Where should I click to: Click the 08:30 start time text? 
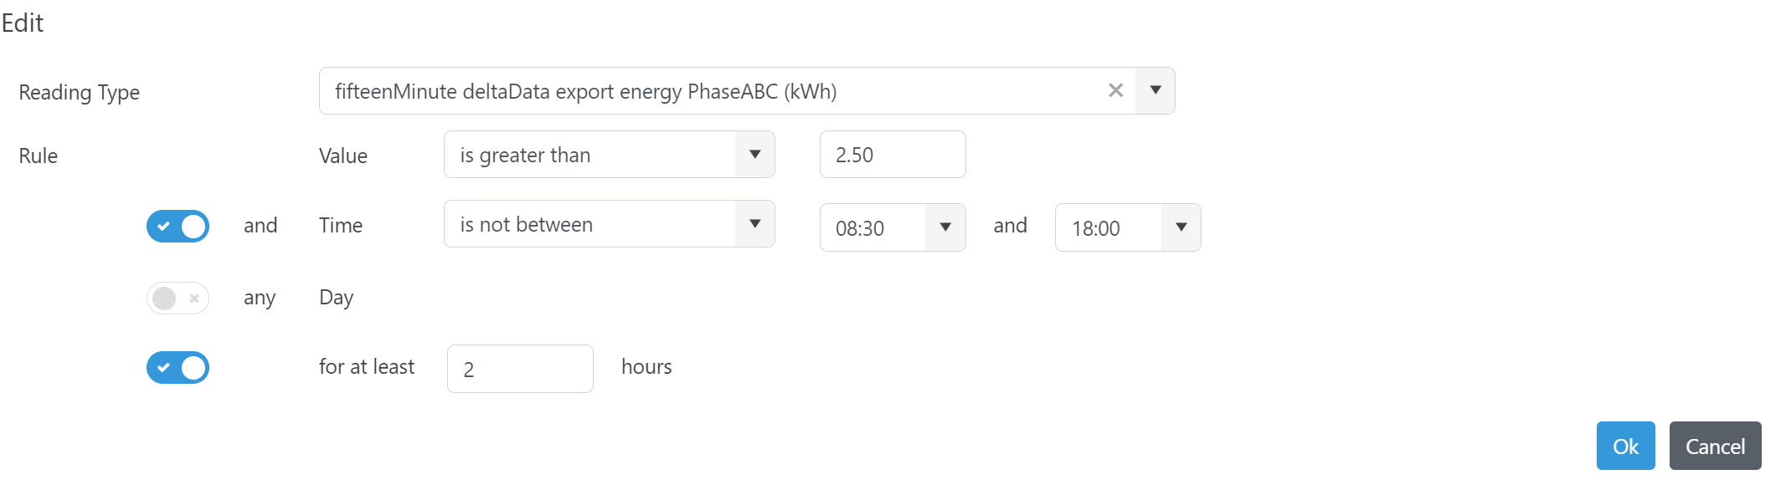pyautogui.click(x=860, y=228)
